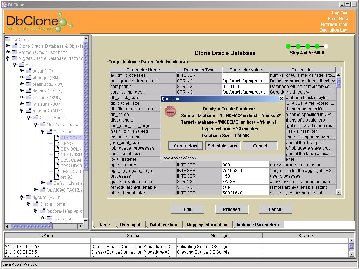359x269 pixels.
Task: Edit the processes value 150
Action: pos(246,176)
